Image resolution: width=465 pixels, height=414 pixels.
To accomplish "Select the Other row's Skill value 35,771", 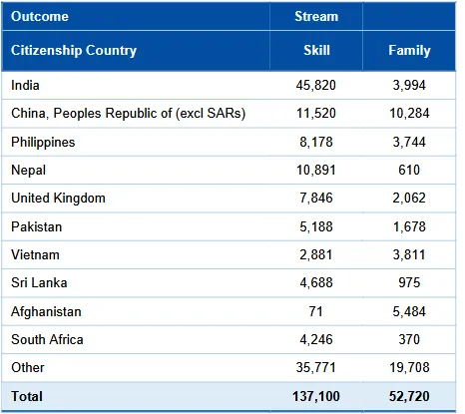I will [316, 368].
